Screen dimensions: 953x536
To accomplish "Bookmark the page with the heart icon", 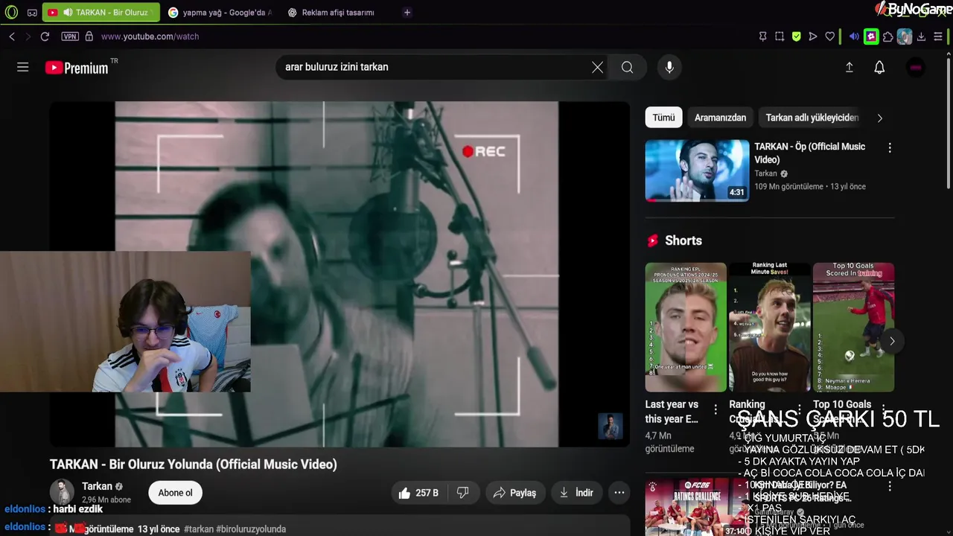I will click(830, 36).
